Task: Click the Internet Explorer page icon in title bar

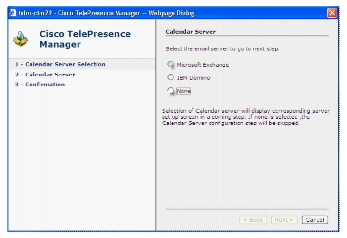Action: coord(13,12)
